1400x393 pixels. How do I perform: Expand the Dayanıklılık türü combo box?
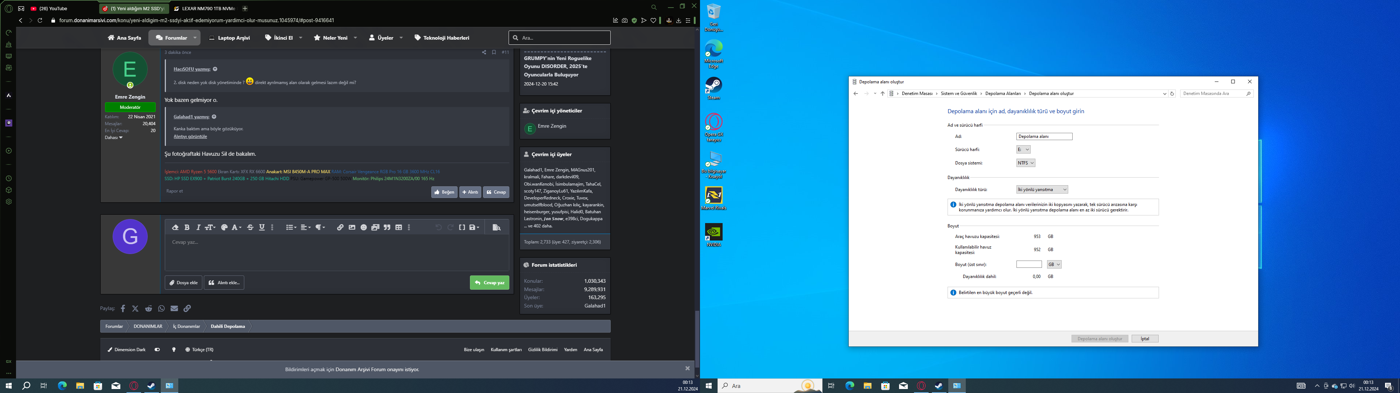[x=1042, y=190]
